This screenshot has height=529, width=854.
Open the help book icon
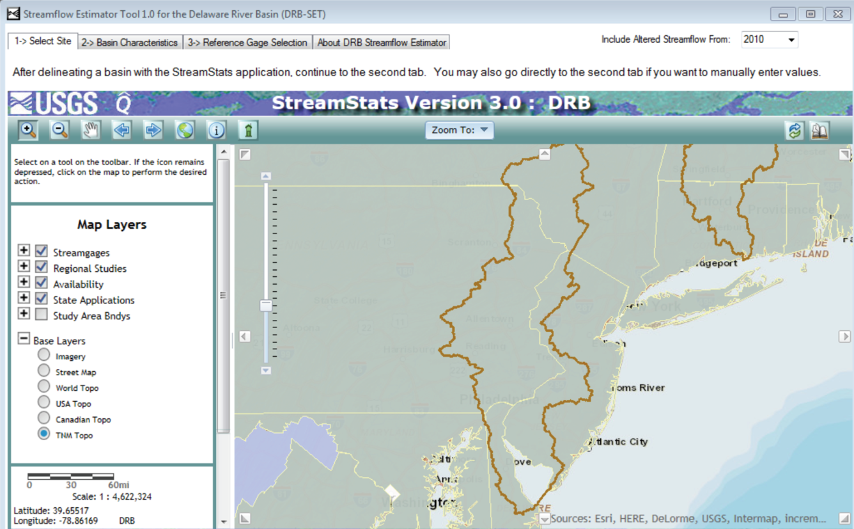[x=819, y=130]
